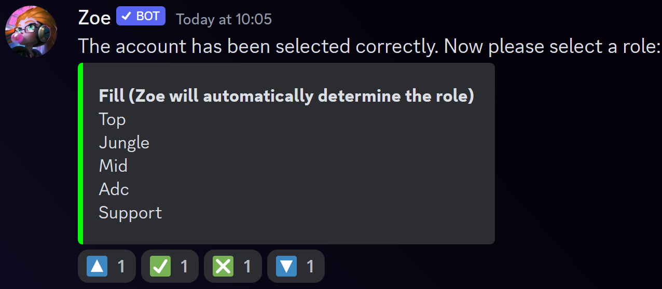The width and height of the screenshot is (662, 289).
Task: Click the BOT tag label
Action: coord(141,17)
